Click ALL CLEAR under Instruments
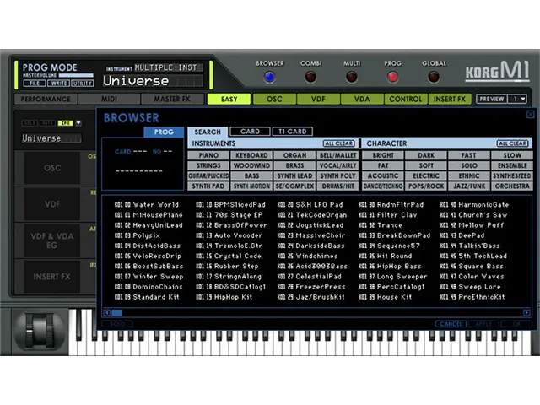Image resolution: width=540 pixels, height=405 pixels. 339,143
